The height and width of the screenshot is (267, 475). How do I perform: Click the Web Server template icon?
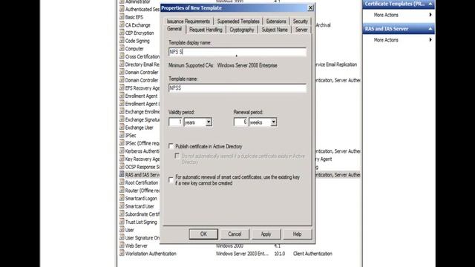(x=122, y=245)
